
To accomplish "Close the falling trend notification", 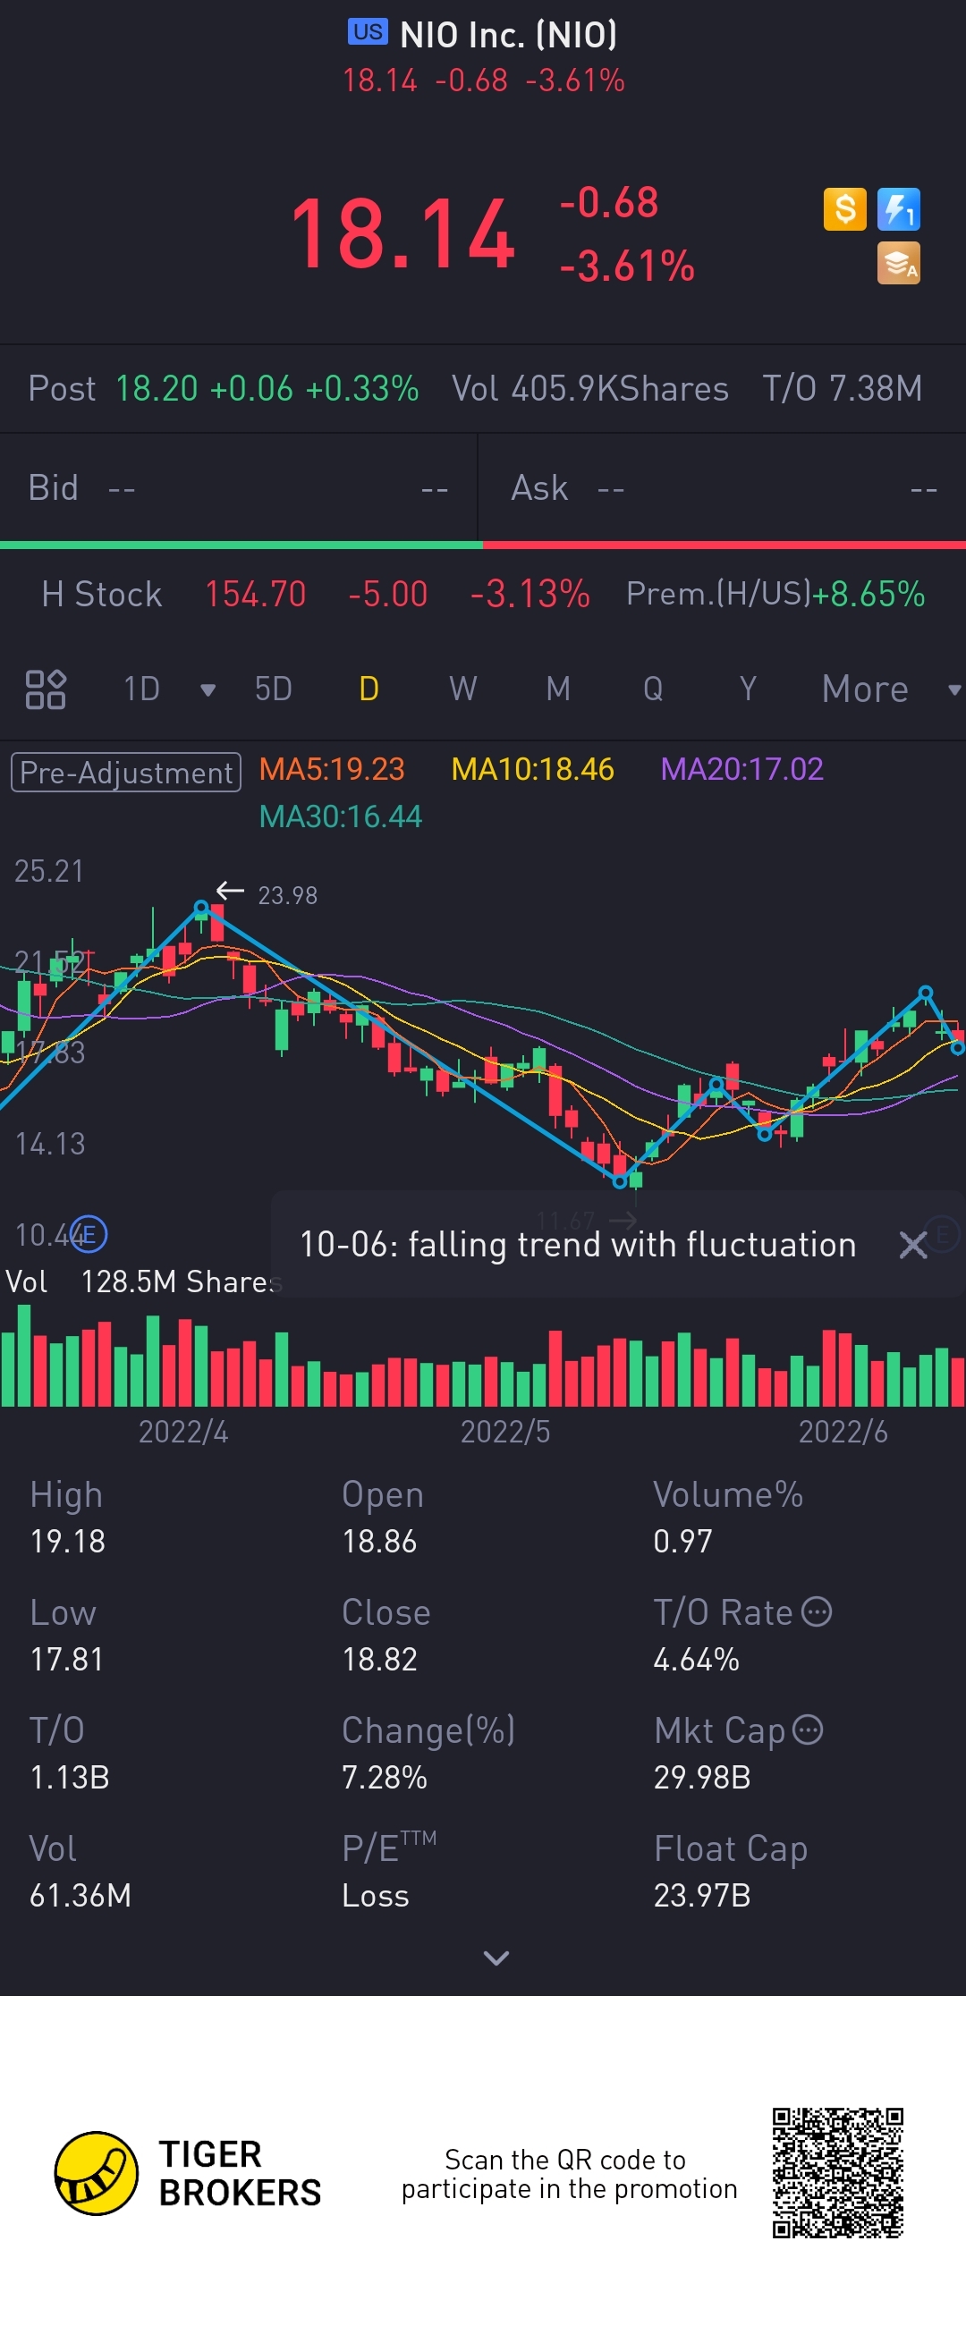I will pyautogui.click(x=913, y=1245).
